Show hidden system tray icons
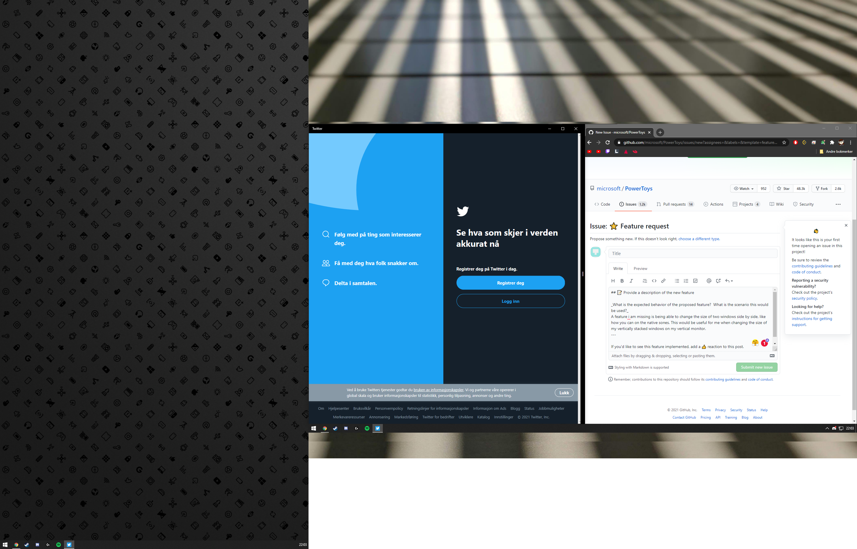857x549 pixels. click(827, 429)
